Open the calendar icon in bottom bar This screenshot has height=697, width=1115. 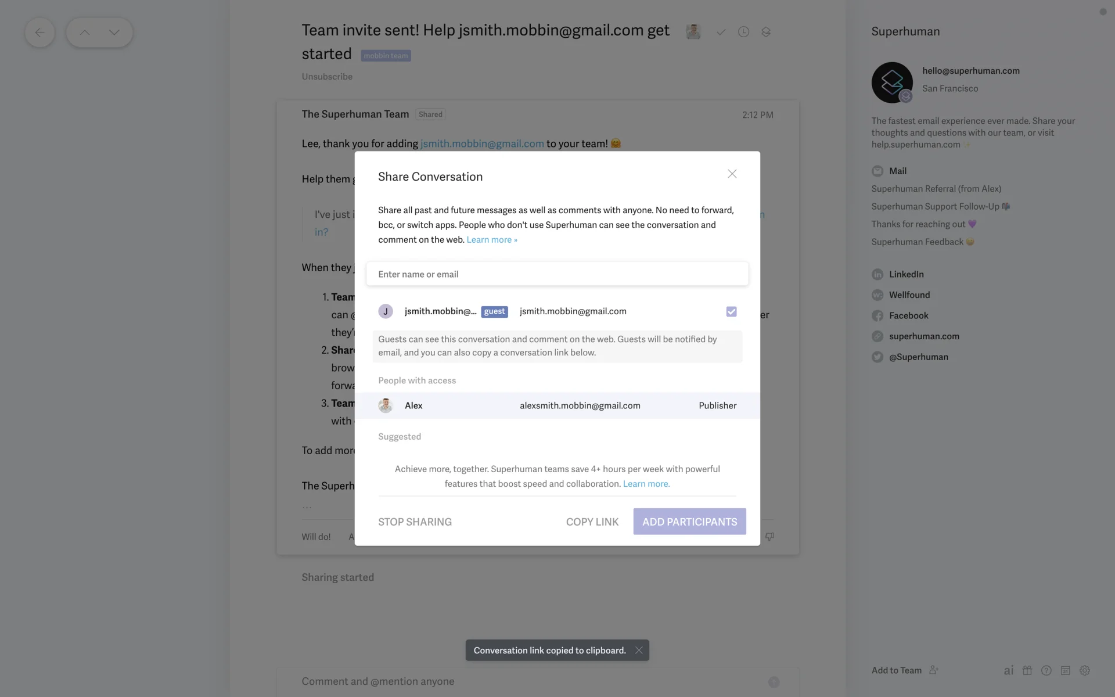click(1066, 670)
